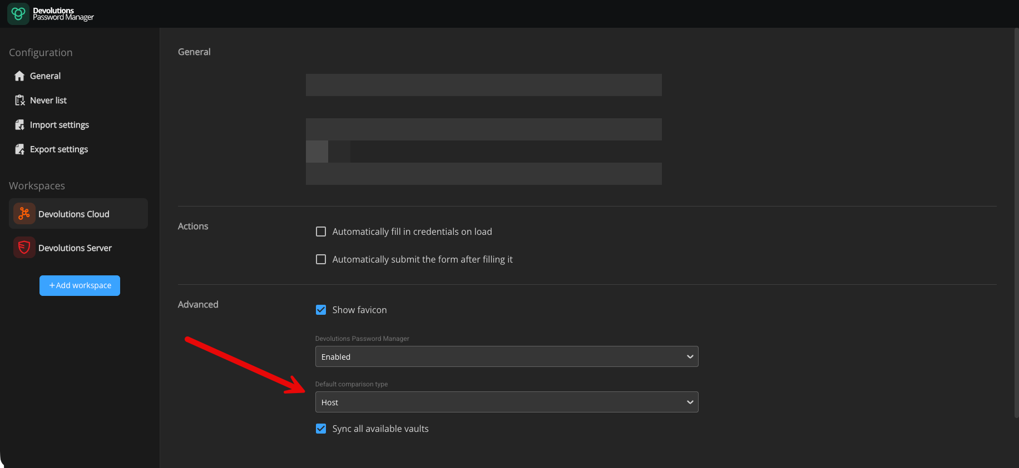Click the vertical scrollbar of the settings page
This screenshot has height=468, width=1019.
pos(1016,222)
